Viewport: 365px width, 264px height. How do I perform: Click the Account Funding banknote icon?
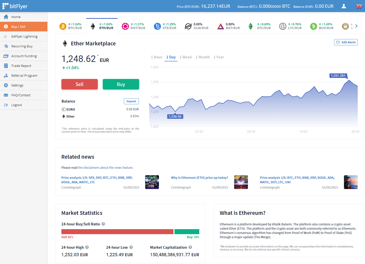coord(6,56)
